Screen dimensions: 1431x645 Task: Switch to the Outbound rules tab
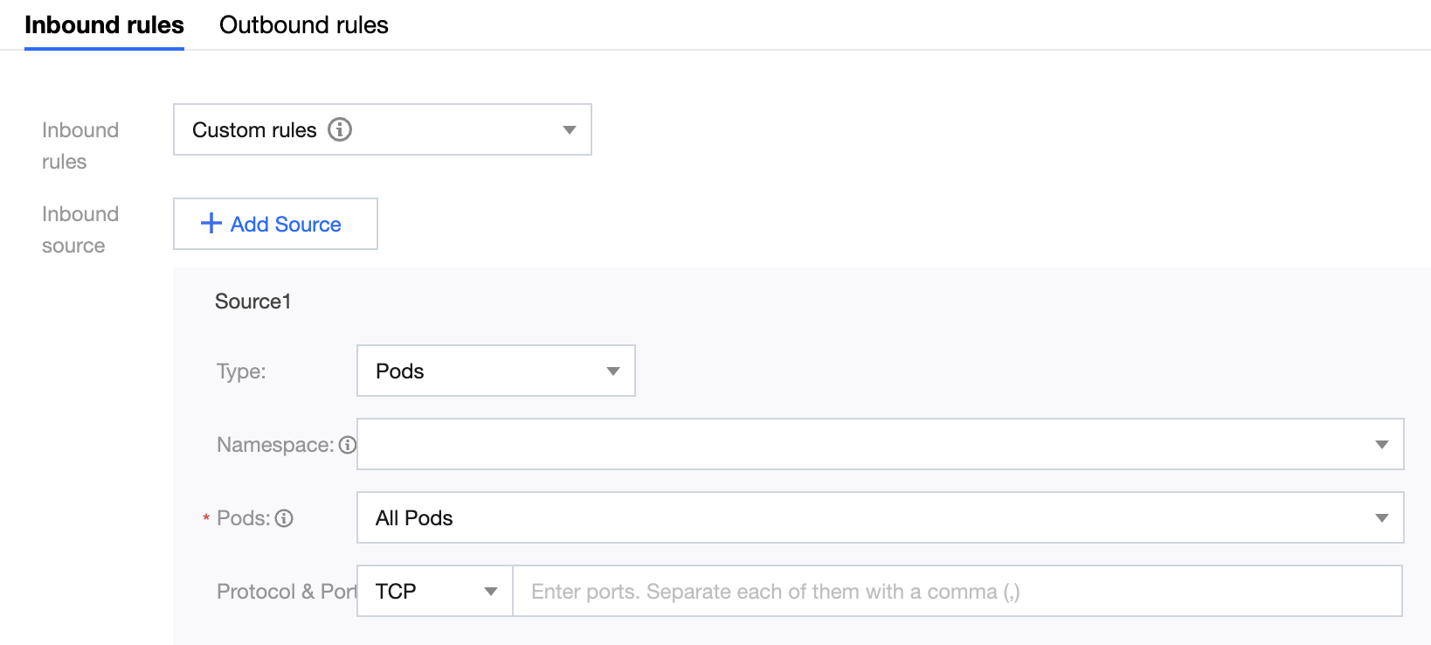click(x=303, y=25)
